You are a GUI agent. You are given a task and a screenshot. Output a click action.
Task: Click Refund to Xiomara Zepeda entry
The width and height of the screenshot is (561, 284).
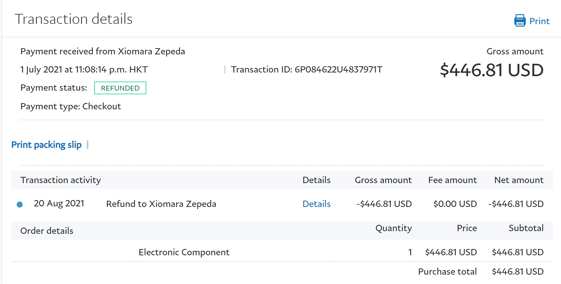[161, 204]
